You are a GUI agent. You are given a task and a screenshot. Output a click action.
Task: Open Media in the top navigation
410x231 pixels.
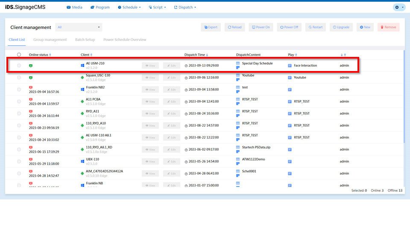pos(74,7)
